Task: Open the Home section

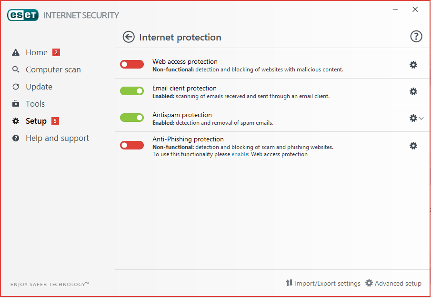Action: pos(36,52)
